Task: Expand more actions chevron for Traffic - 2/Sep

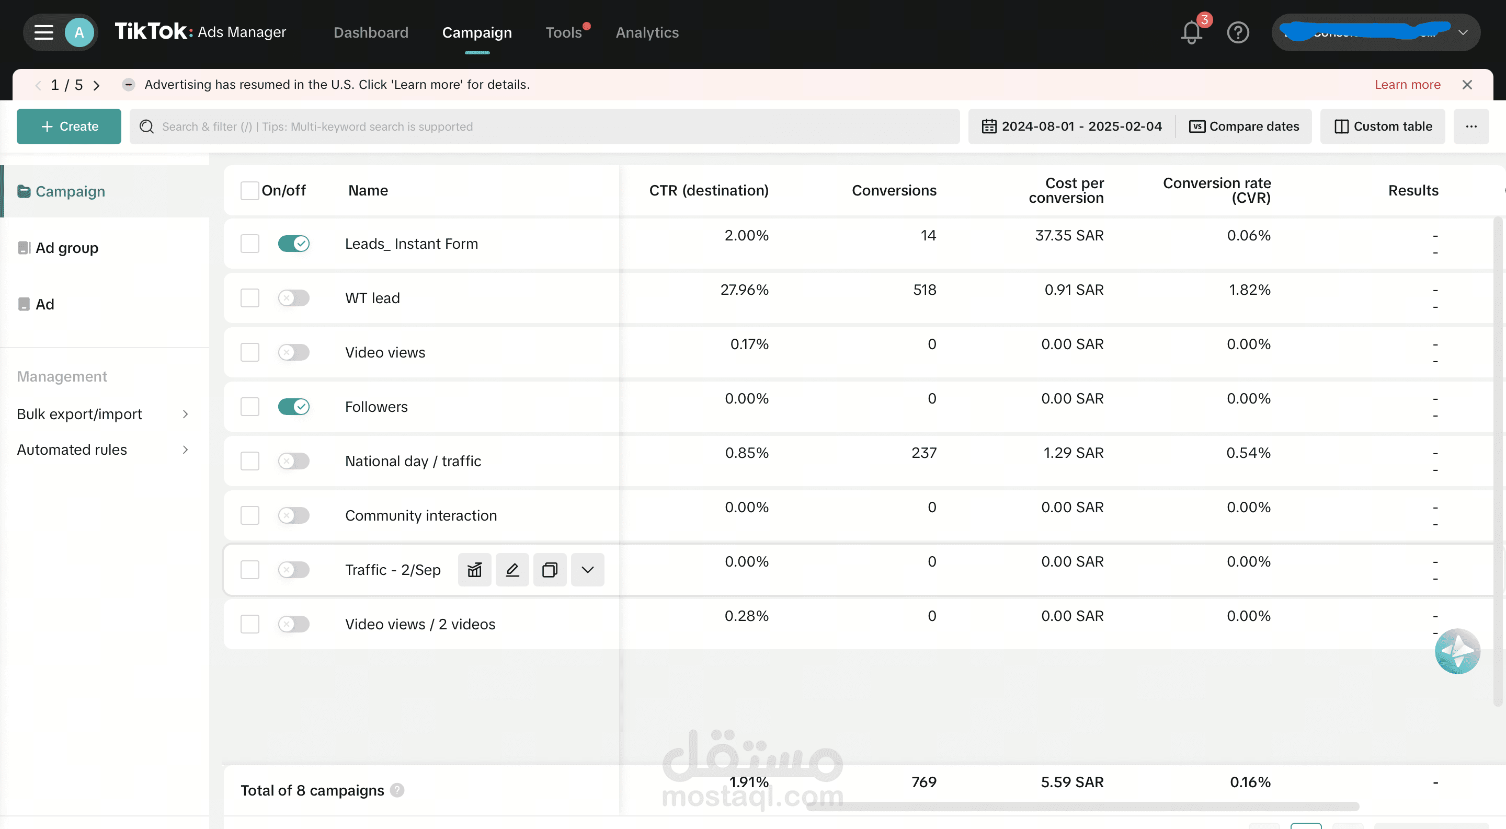Action: click(x=588, y=570)
